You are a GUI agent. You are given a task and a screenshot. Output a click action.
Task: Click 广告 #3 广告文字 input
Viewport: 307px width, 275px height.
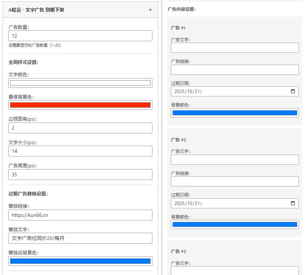coord(235,271)
